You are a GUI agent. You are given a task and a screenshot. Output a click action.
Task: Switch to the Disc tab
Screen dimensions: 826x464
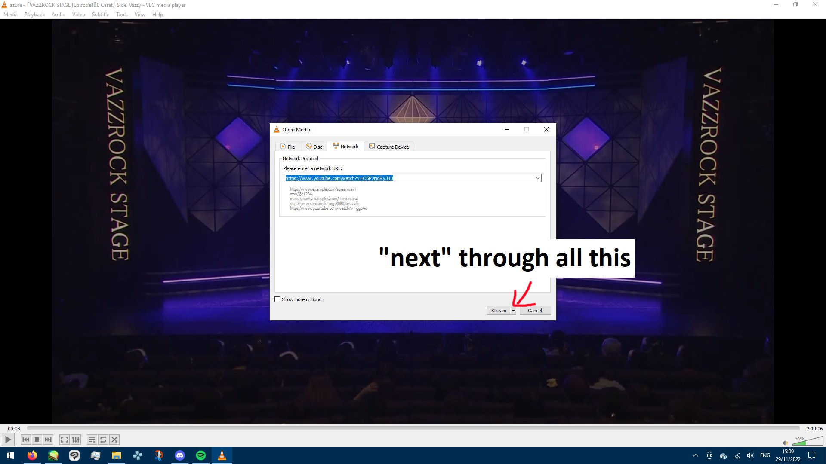coord(314,147)
